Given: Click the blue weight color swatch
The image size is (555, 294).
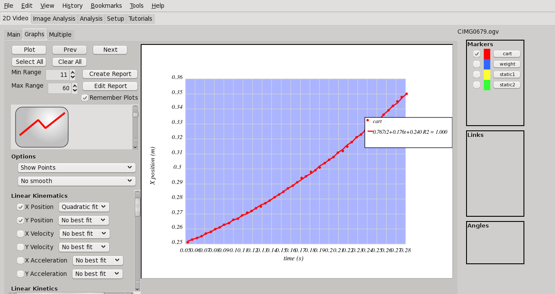Looking at the screenshot, I should pyautogui.click(x=487, y=64).
